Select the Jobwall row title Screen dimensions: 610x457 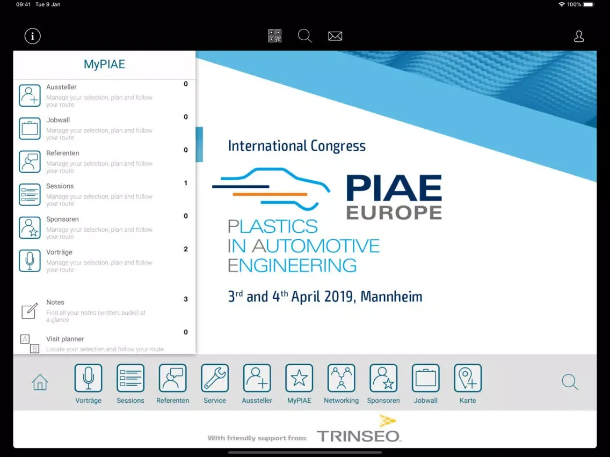58,120
